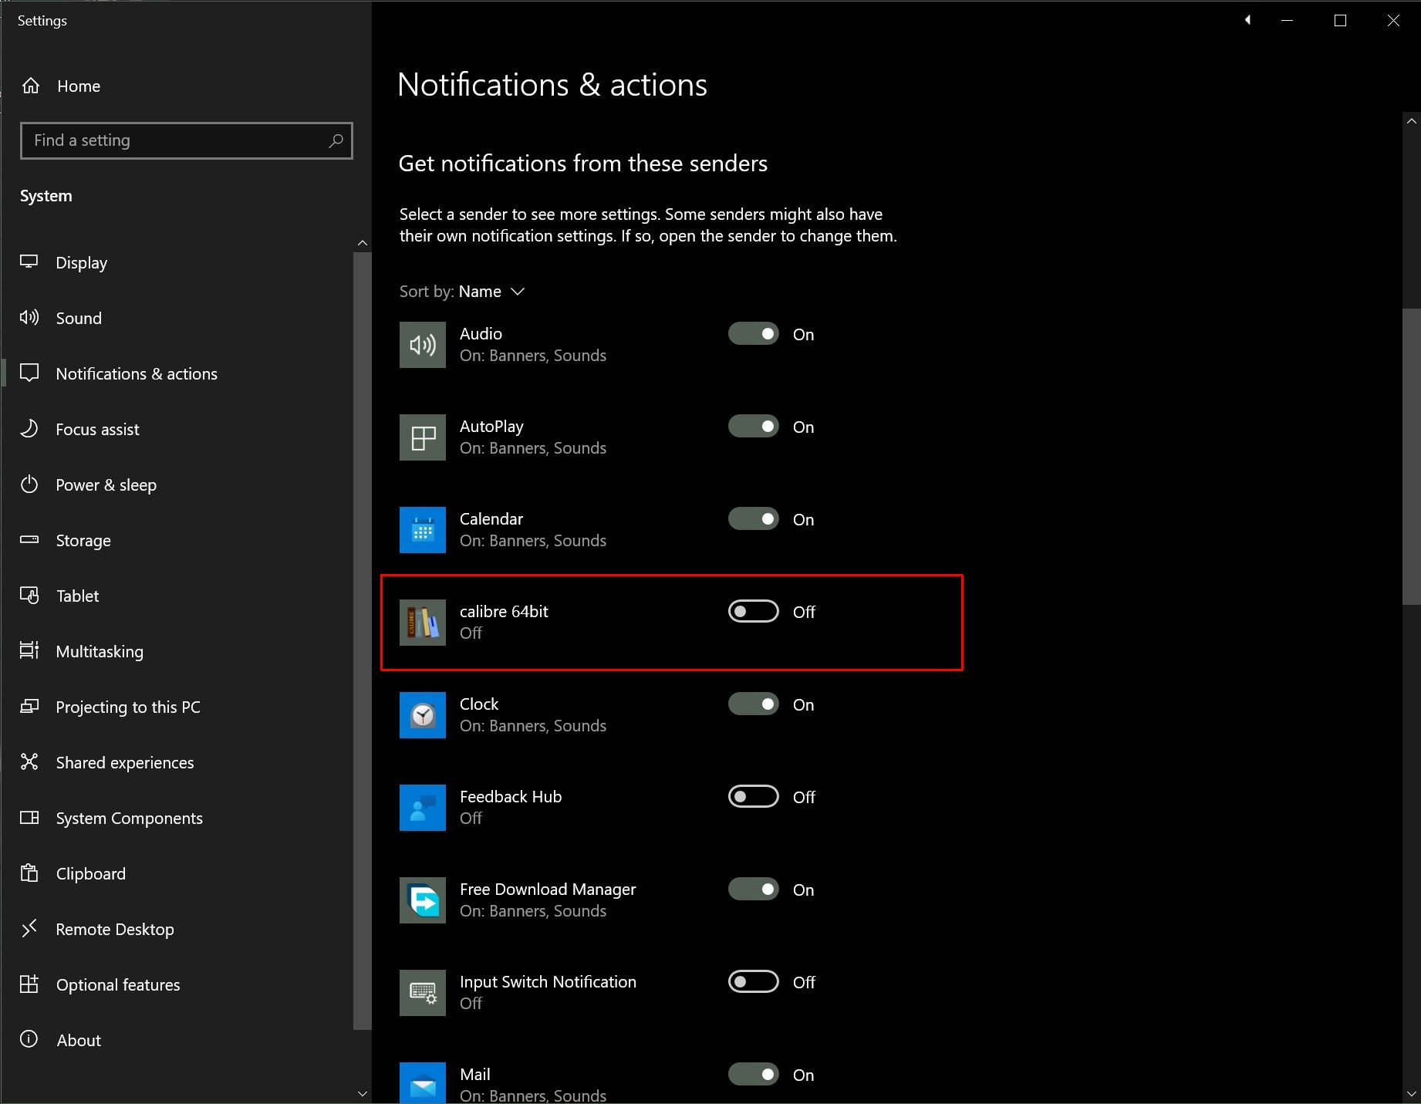
Task: Open Focus assist settings page
Action: [x=97, y=430]
